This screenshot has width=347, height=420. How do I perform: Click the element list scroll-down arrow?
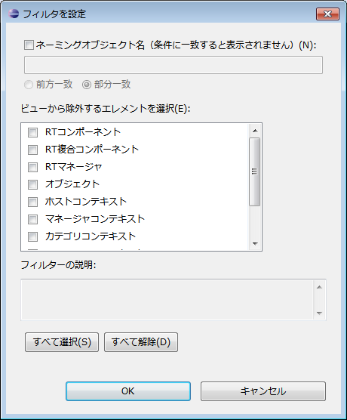click(x=255, y=243)
